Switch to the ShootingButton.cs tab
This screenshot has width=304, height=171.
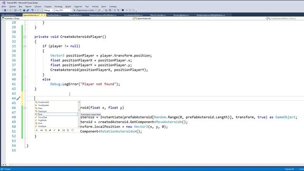tap(181, 15)
